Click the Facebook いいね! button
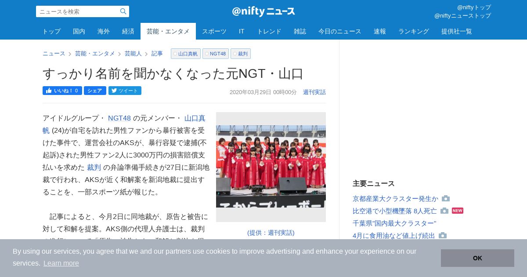The height and width of the screenshot is (277, 527). pos(62,91)
